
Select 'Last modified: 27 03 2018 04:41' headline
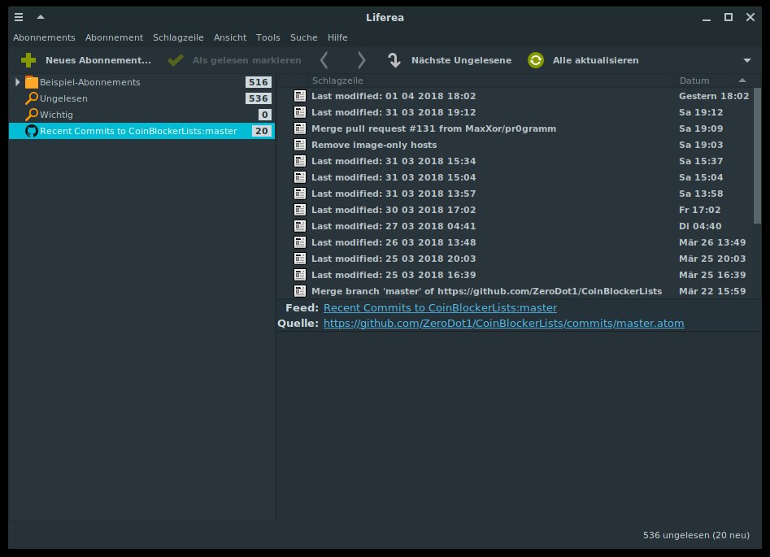tap(394, 226)
